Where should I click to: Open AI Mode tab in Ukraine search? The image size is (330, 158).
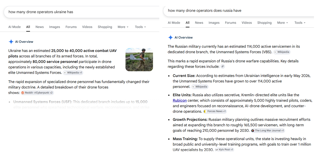pyautogui.click(x=15, y=27)
